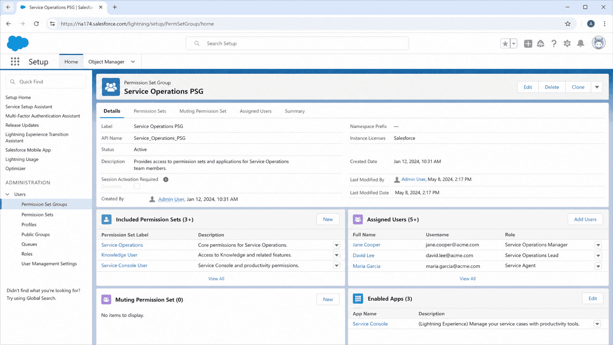Toggle the Session Activation Required checkbox

pyautogui.click(x=137, y=186)
